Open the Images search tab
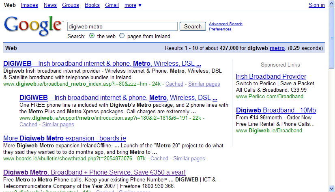This screenshot has width=335, height=192. 30,5
